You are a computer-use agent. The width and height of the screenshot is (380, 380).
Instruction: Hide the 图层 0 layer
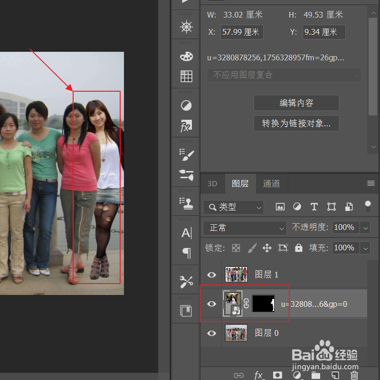pos(211,333)
